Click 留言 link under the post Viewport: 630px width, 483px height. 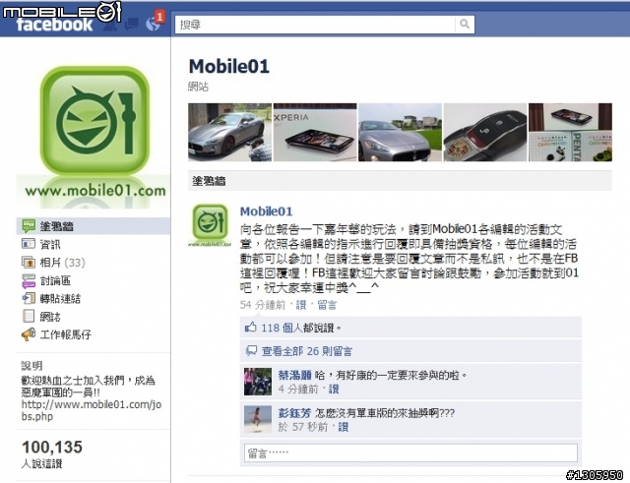(x=327, y=305)
